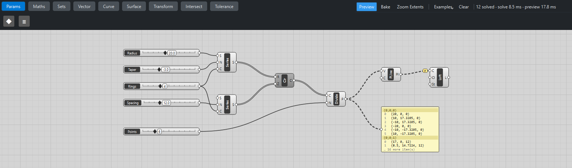This screenshot has height=168, width=572.
Task: Click the Taper slider label
Action: tap(132, 69)
